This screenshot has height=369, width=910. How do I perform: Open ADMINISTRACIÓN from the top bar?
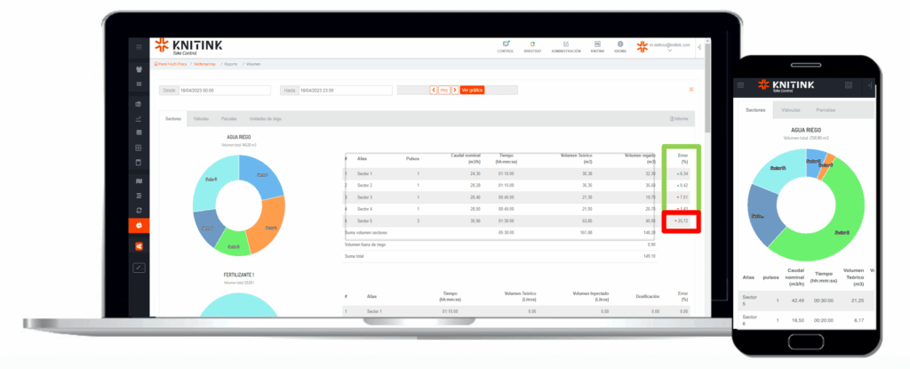pyautogui.click(x=566, y=46)
